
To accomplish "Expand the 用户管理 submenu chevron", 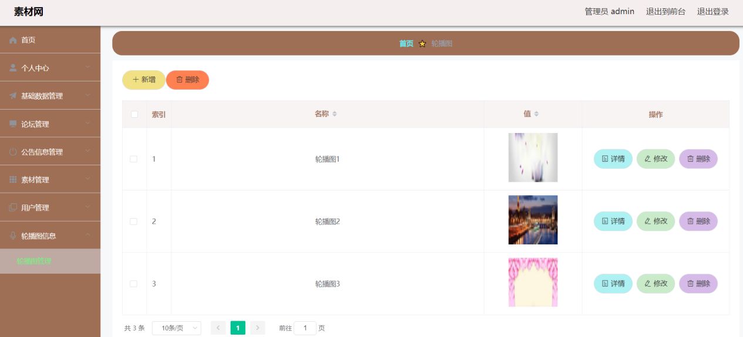I will [x=88, y=207].
